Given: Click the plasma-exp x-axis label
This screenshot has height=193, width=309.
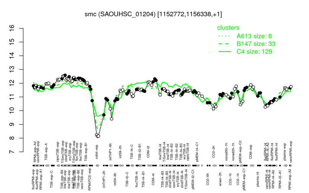Looking at the screenshot, I should coord(285,152).
